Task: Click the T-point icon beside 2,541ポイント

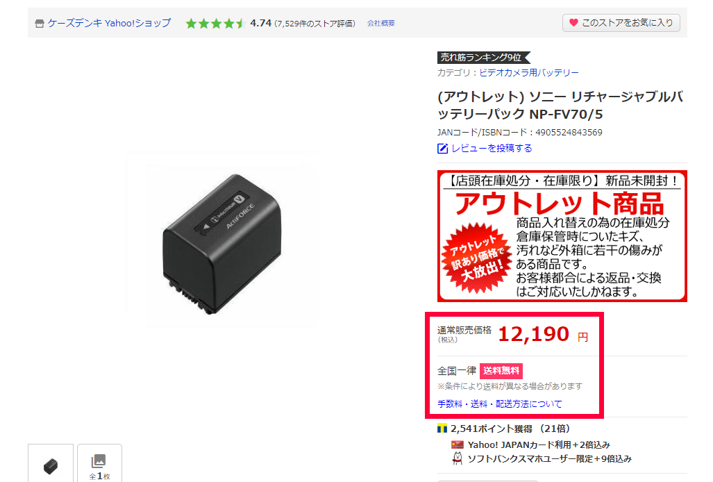Action: point(442,429)
